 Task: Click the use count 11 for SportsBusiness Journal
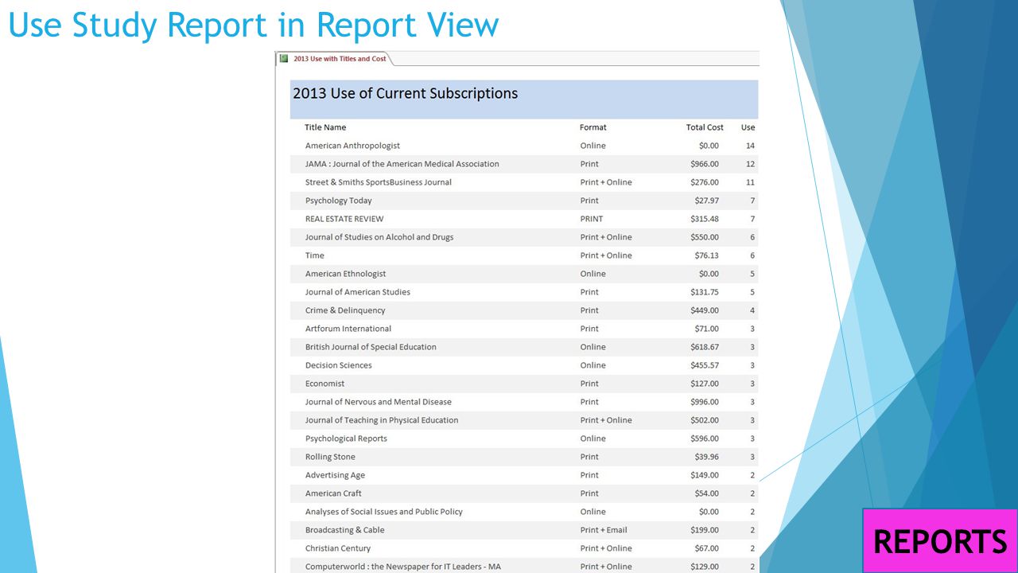click(751, 182)
